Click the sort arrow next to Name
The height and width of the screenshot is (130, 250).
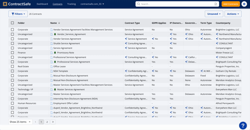pyautogui.click(x=59, y=23)
